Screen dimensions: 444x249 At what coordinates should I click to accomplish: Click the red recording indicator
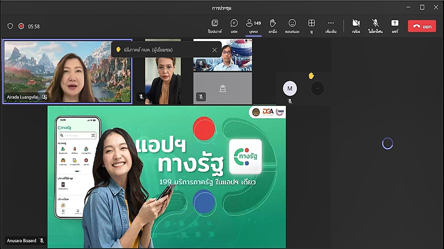click(21, 26)
